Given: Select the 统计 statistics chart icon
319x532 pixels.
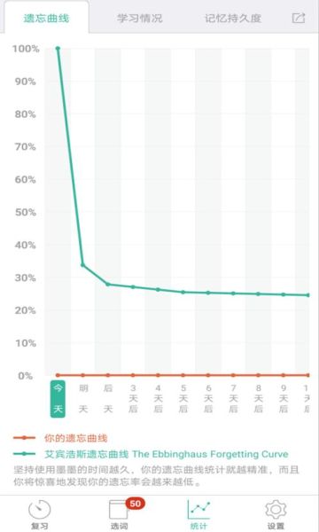Looking at the screenshot, I should [198, 510].
